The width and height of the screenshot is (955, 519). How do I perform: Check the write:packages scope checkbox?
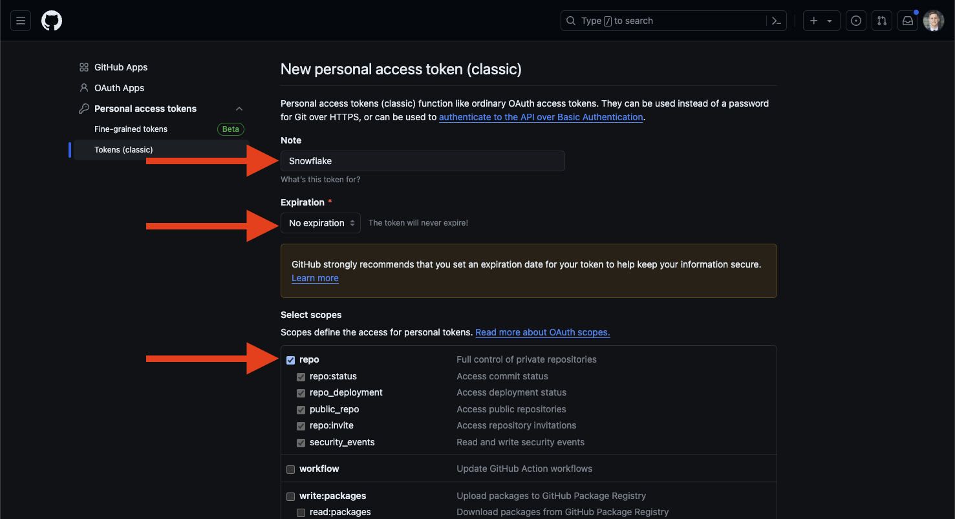pos(291,496)
